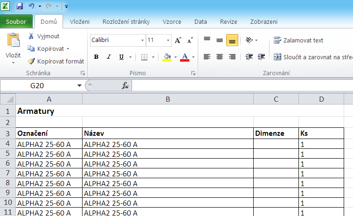
Task: Align text left
Action: 207,57
